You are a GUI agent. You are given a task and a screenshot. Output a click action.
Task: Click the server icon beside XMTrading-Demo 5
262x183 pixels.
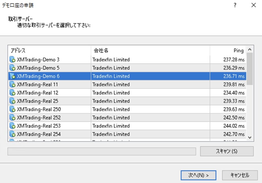click(x=12, y=68)
